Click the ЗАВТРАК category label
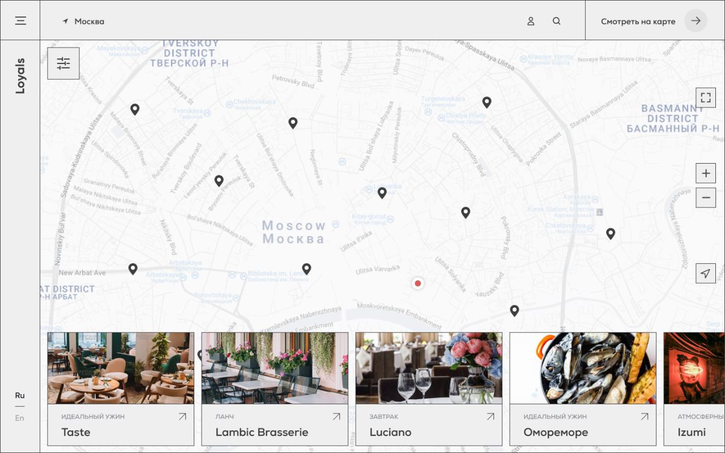 [x=384, y=417]
